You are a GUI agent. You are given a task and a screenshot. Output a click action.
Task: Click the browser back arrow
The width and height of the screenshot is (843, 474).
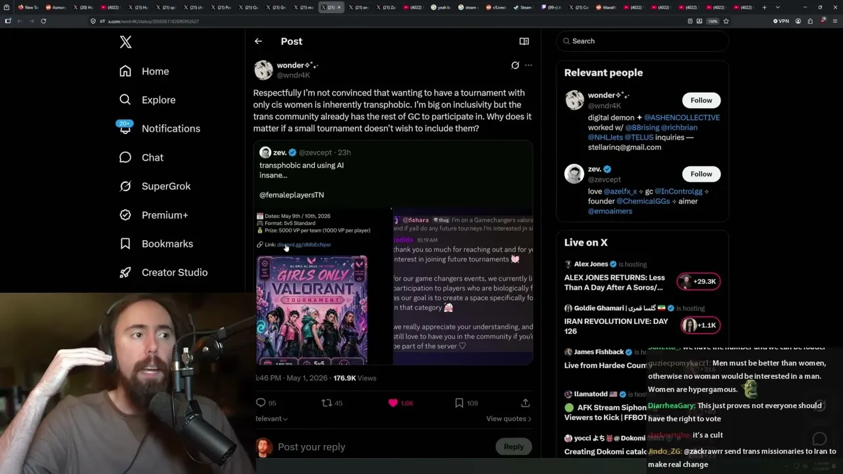click(x=20, y=21)
